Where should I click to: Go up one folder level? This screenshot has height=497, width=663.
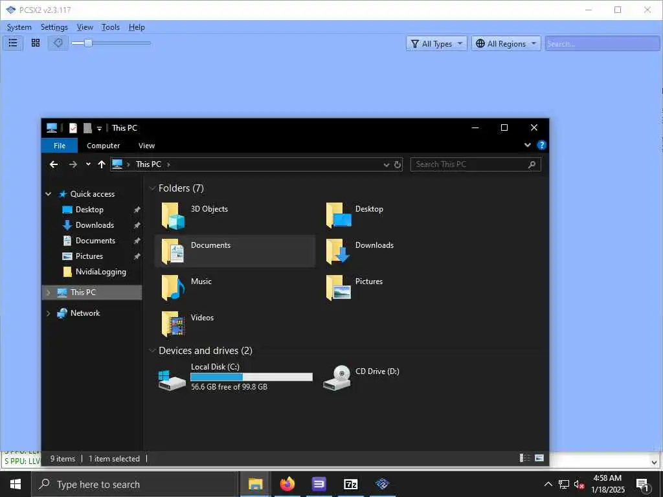pyautogui.click(x=102, y=164)
